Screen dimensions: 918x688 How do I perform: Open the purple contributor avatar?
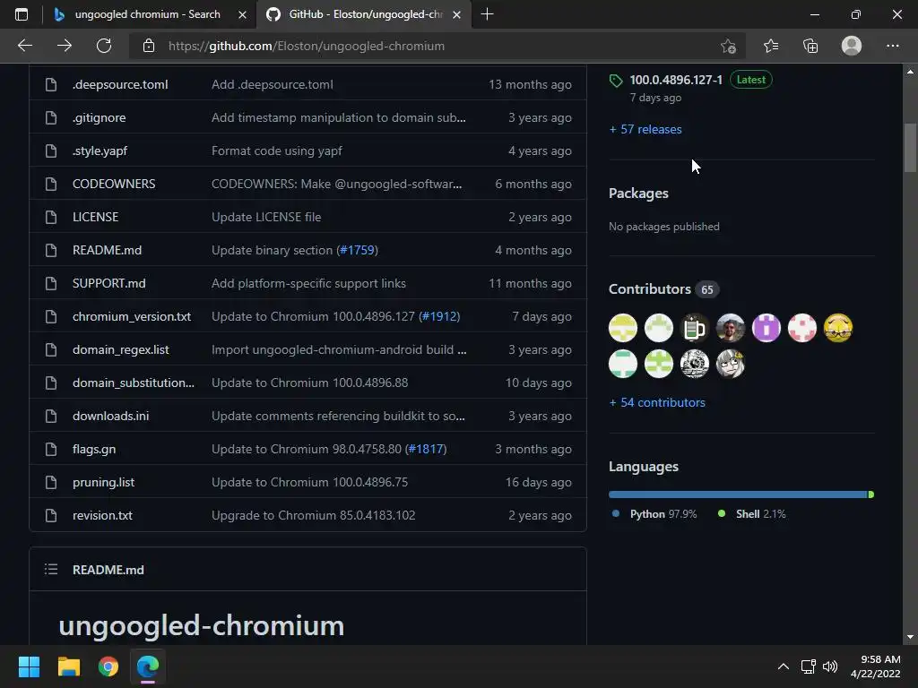766,328
